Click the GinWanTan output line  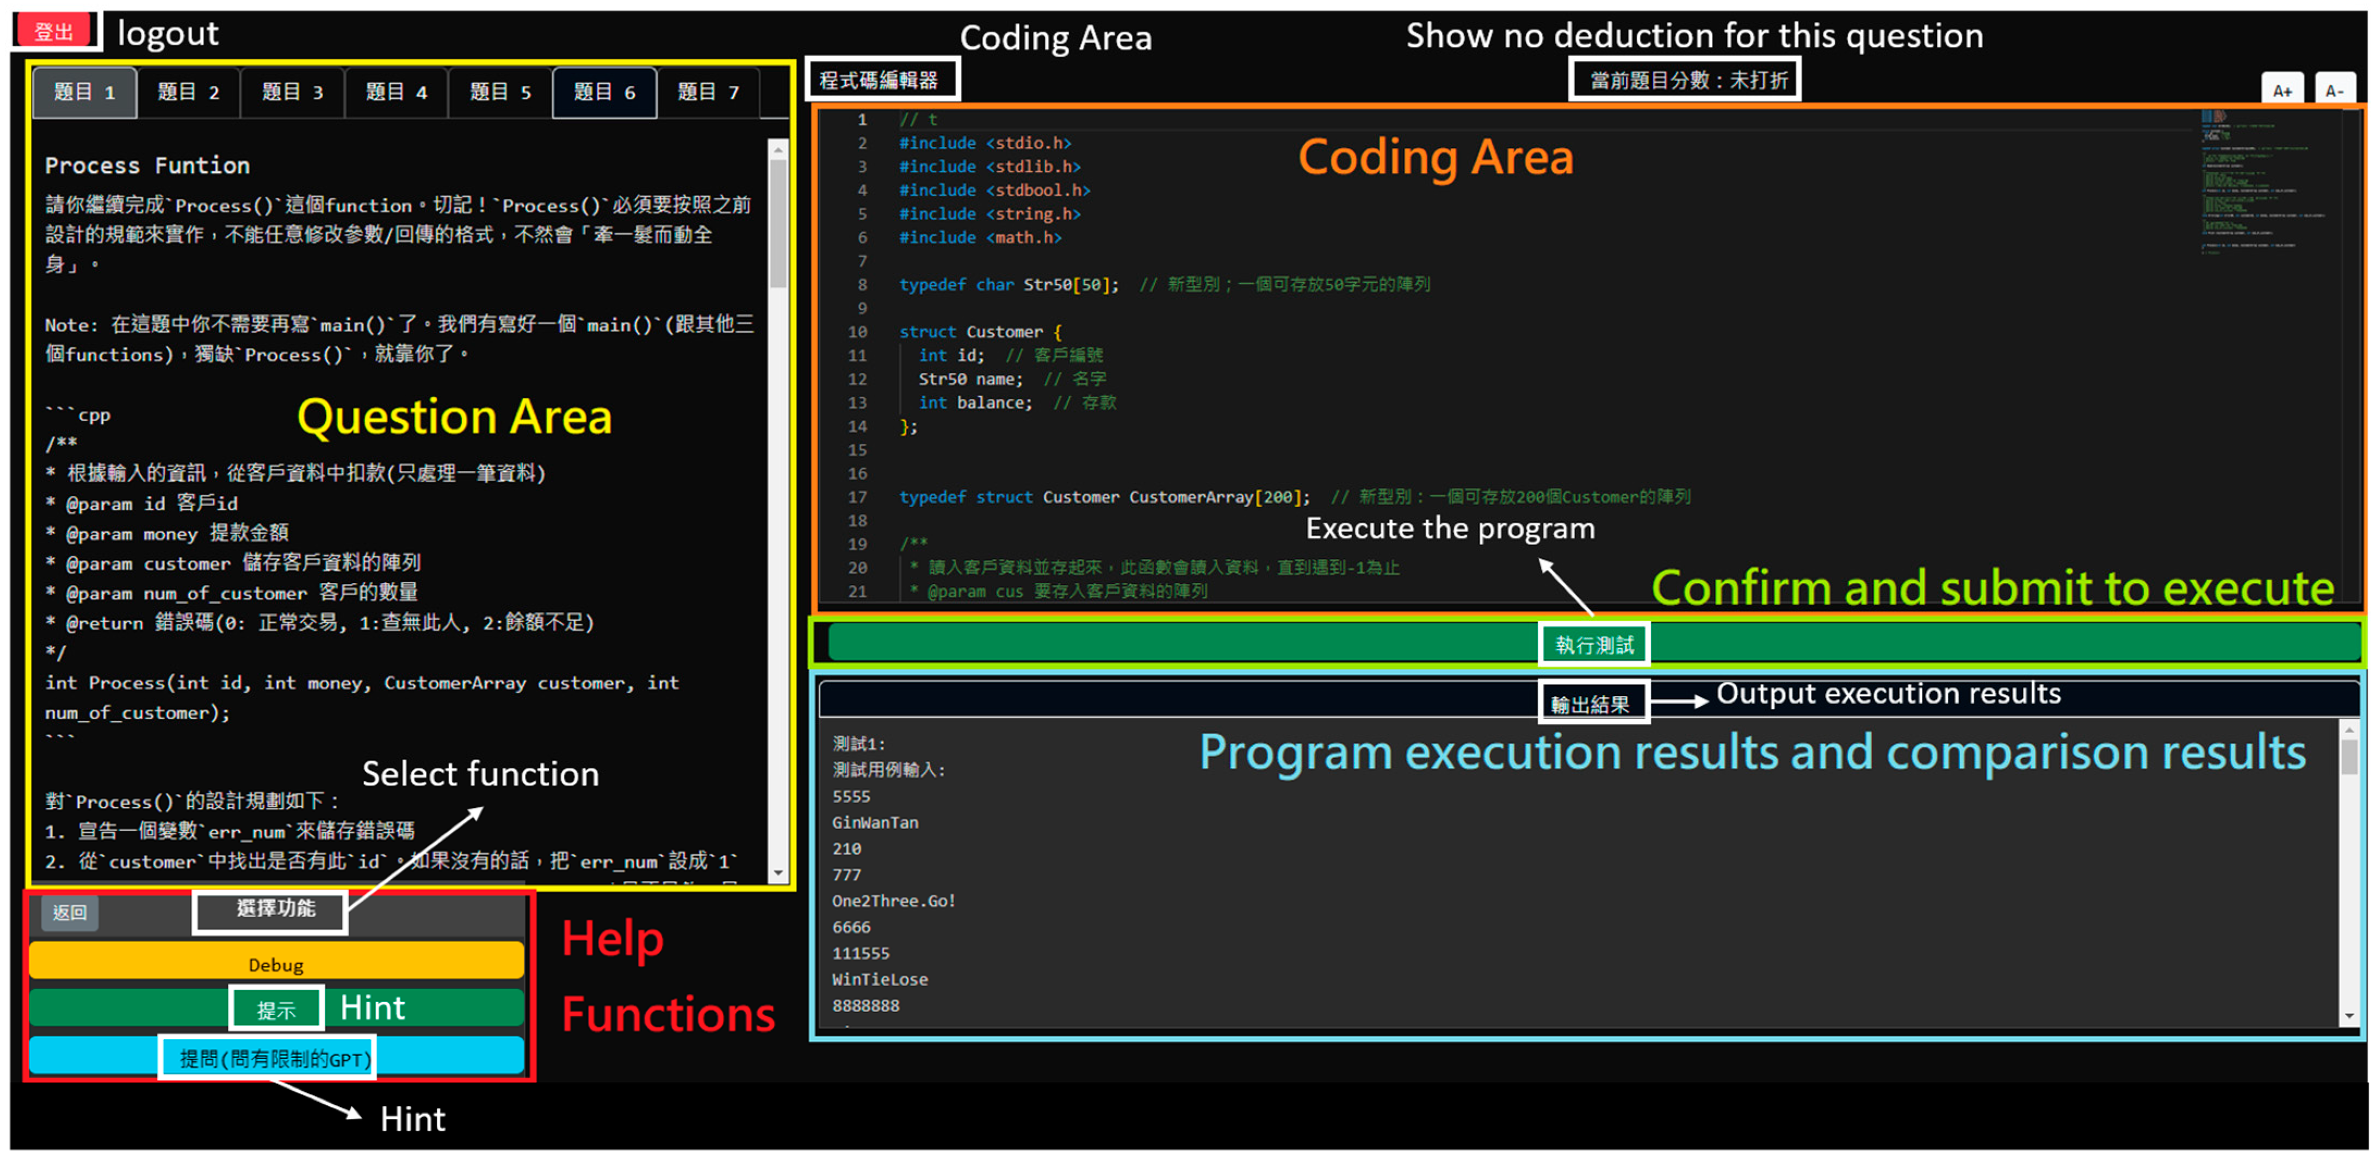[874, 822]
